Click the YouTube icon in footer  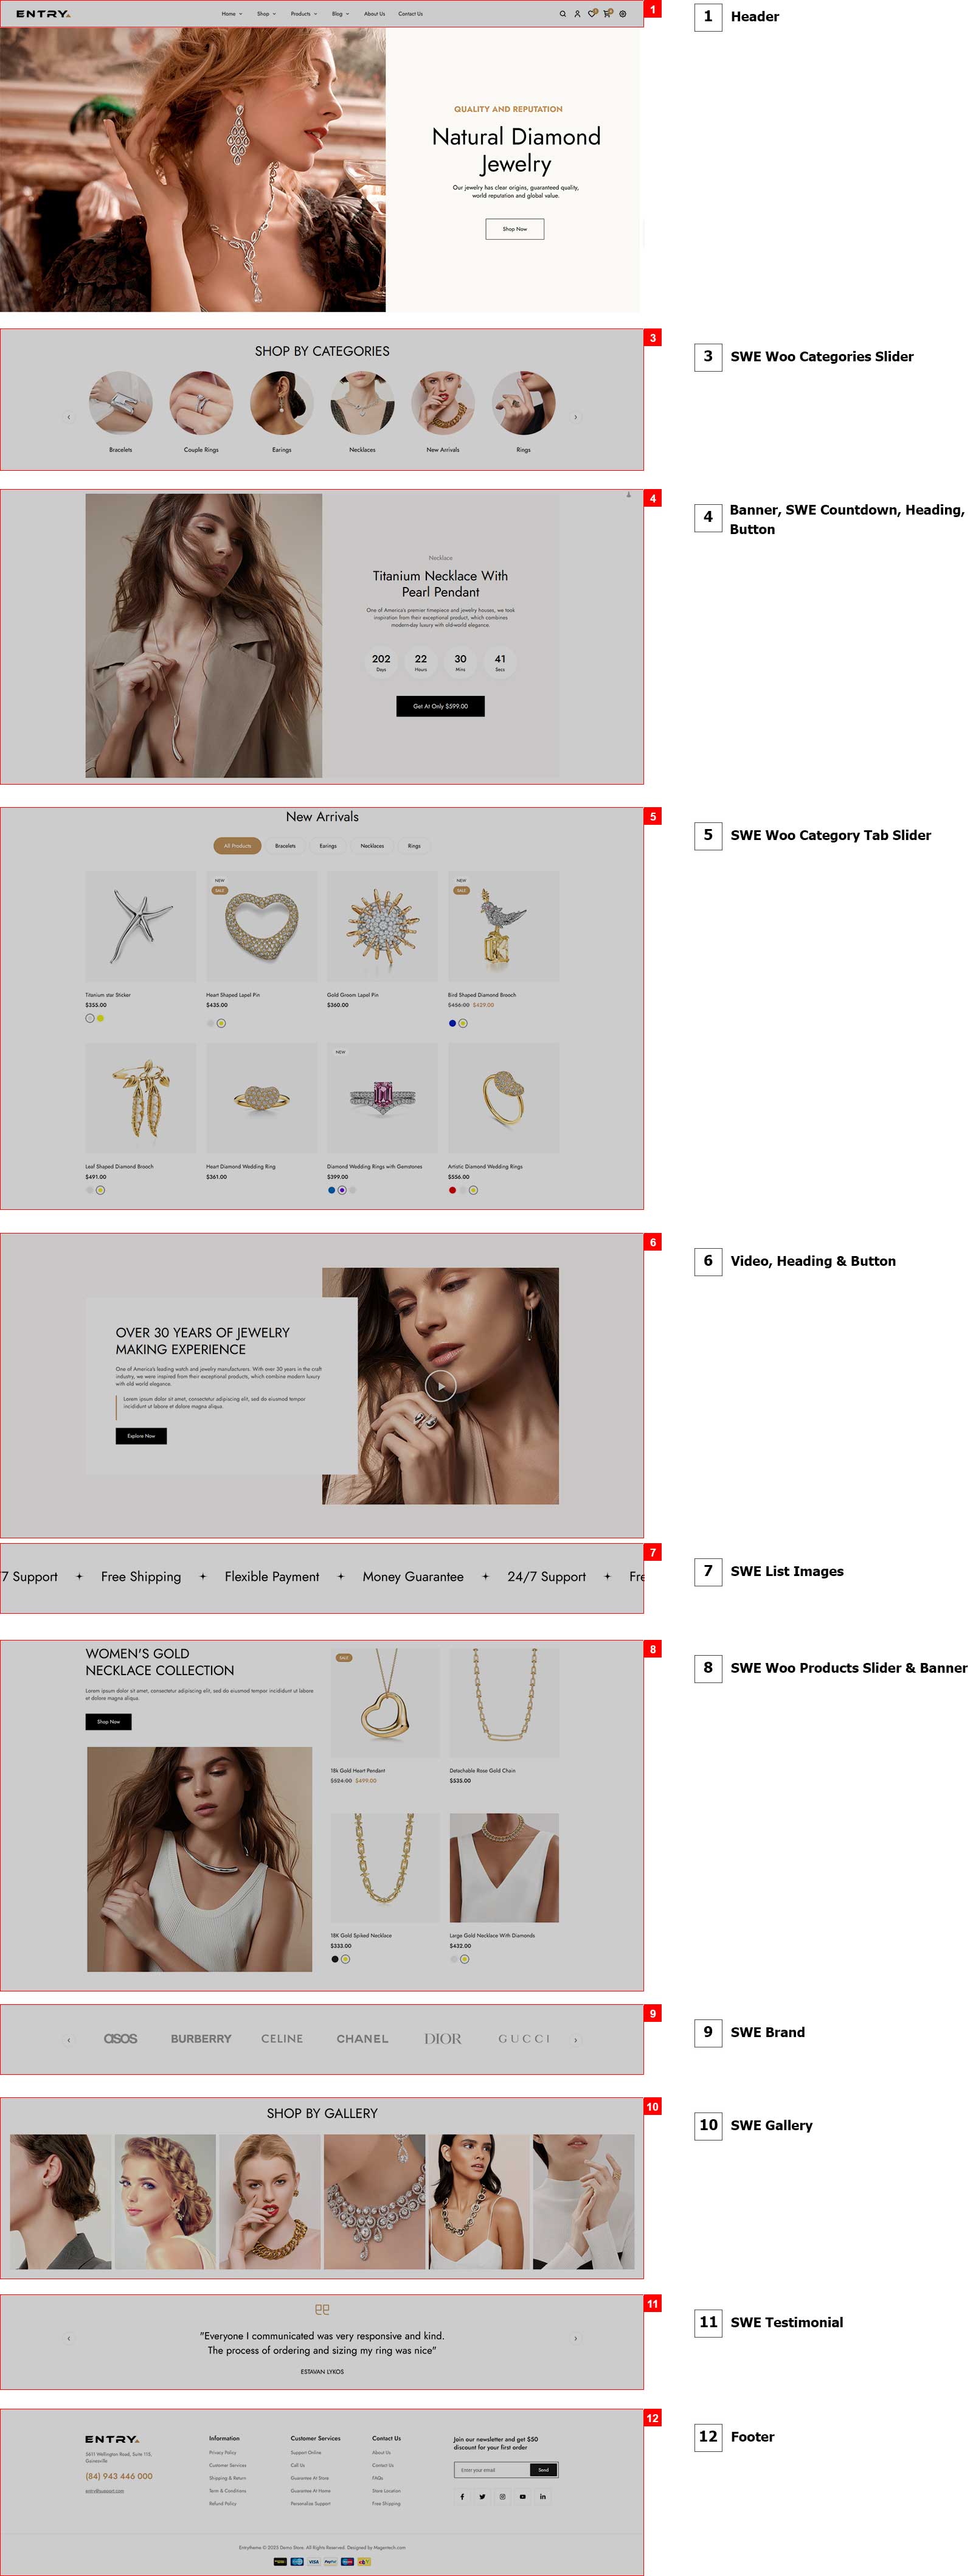tap(522, 2496)
